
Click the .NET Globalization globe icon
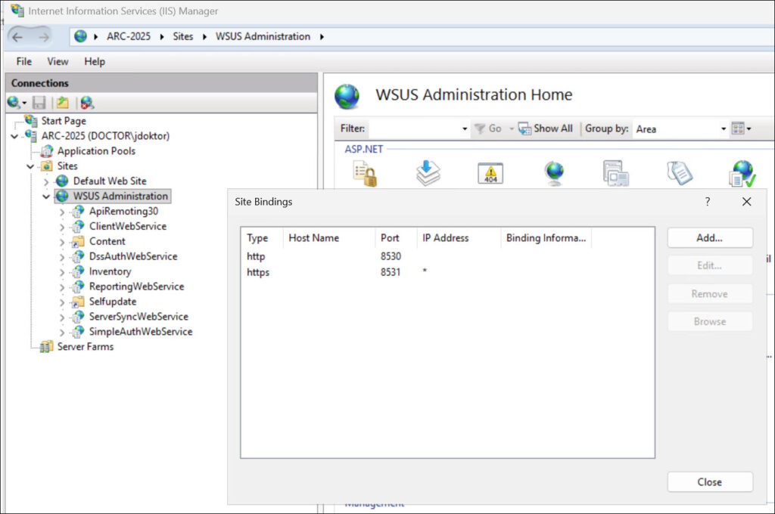coord(554,173)
